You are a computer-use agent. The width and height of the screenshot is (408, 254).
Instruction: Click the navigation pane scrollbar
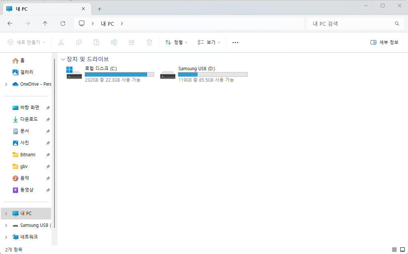pos(54,143)
